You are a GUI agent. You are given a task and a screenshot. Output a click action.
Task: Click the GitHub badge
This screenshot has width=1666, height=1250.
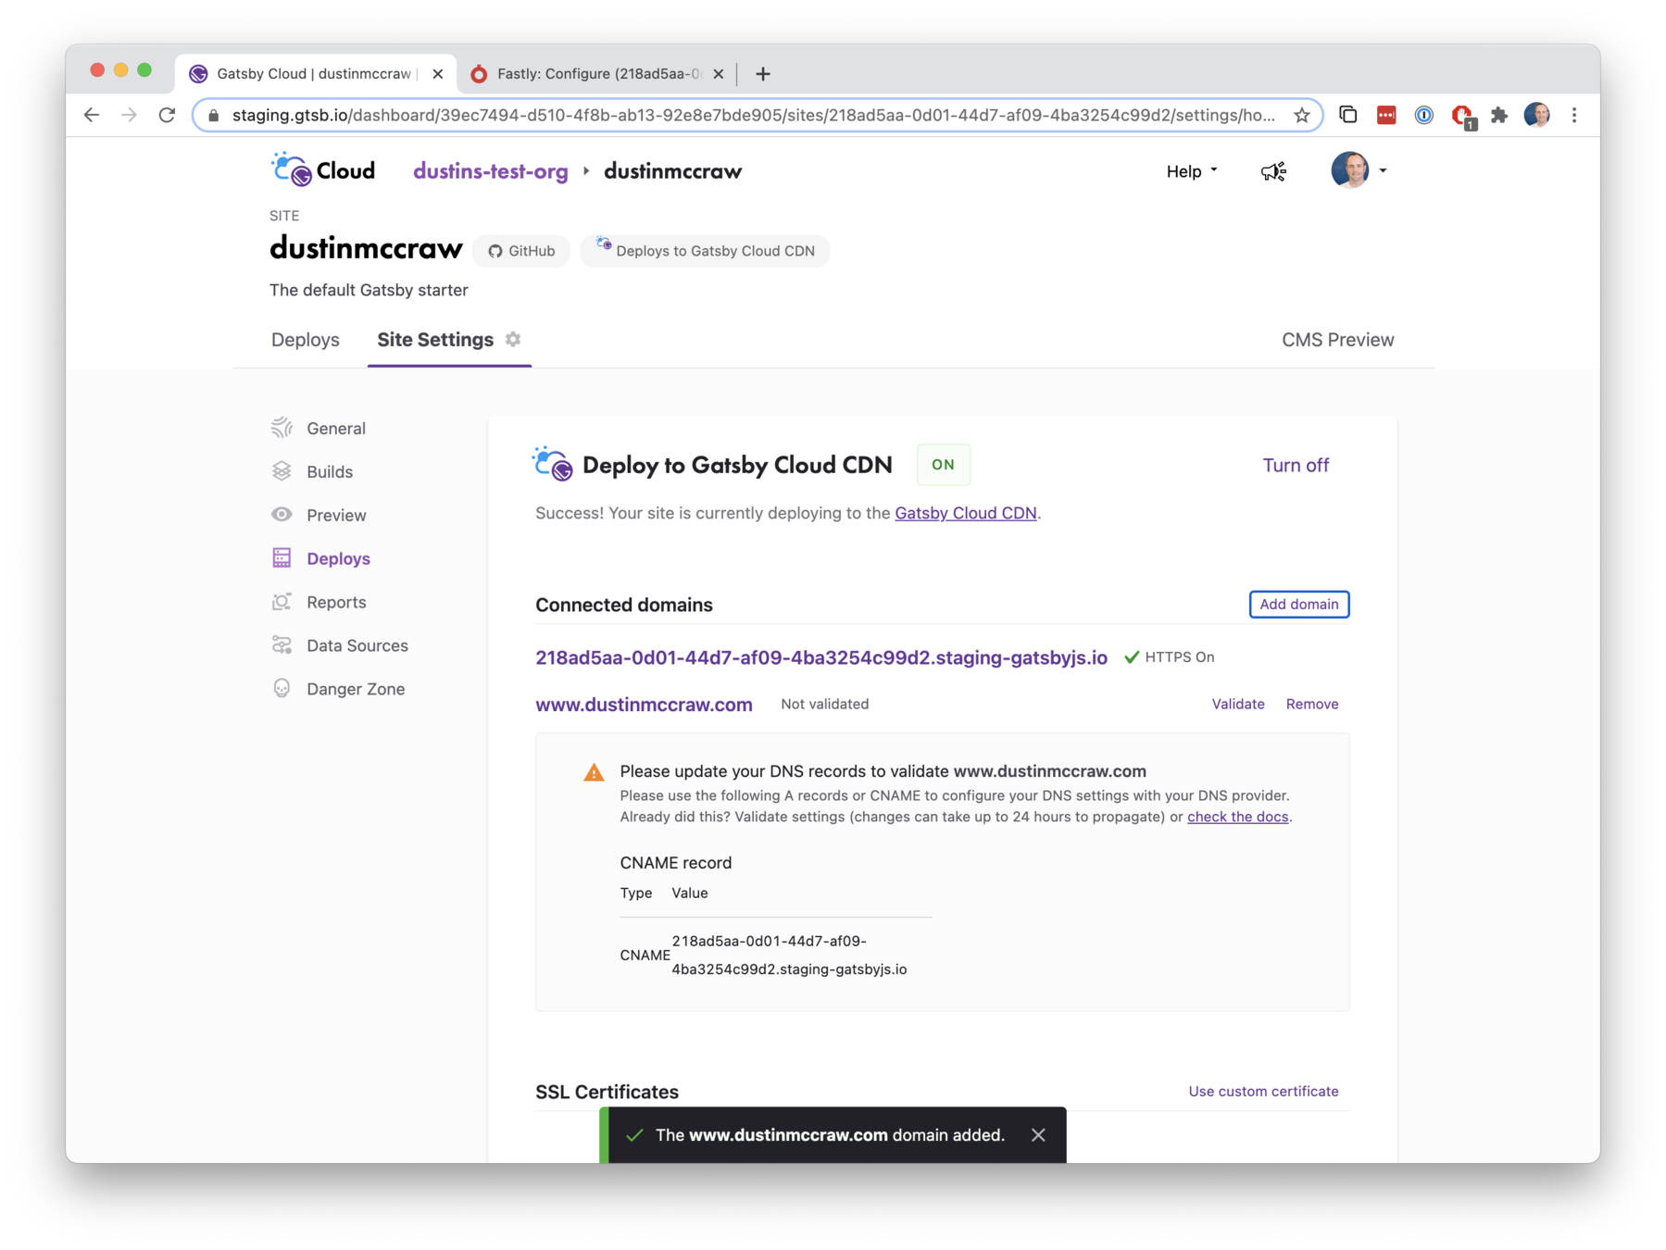click(521, 251)
